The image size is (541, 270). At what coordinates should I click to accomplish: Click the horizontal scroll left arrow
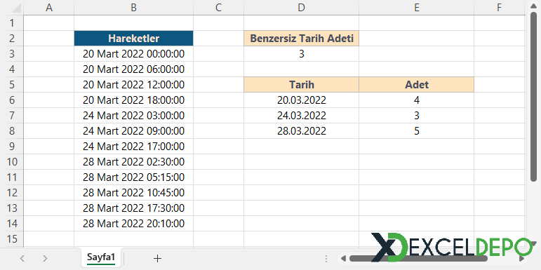coord(343,258)
